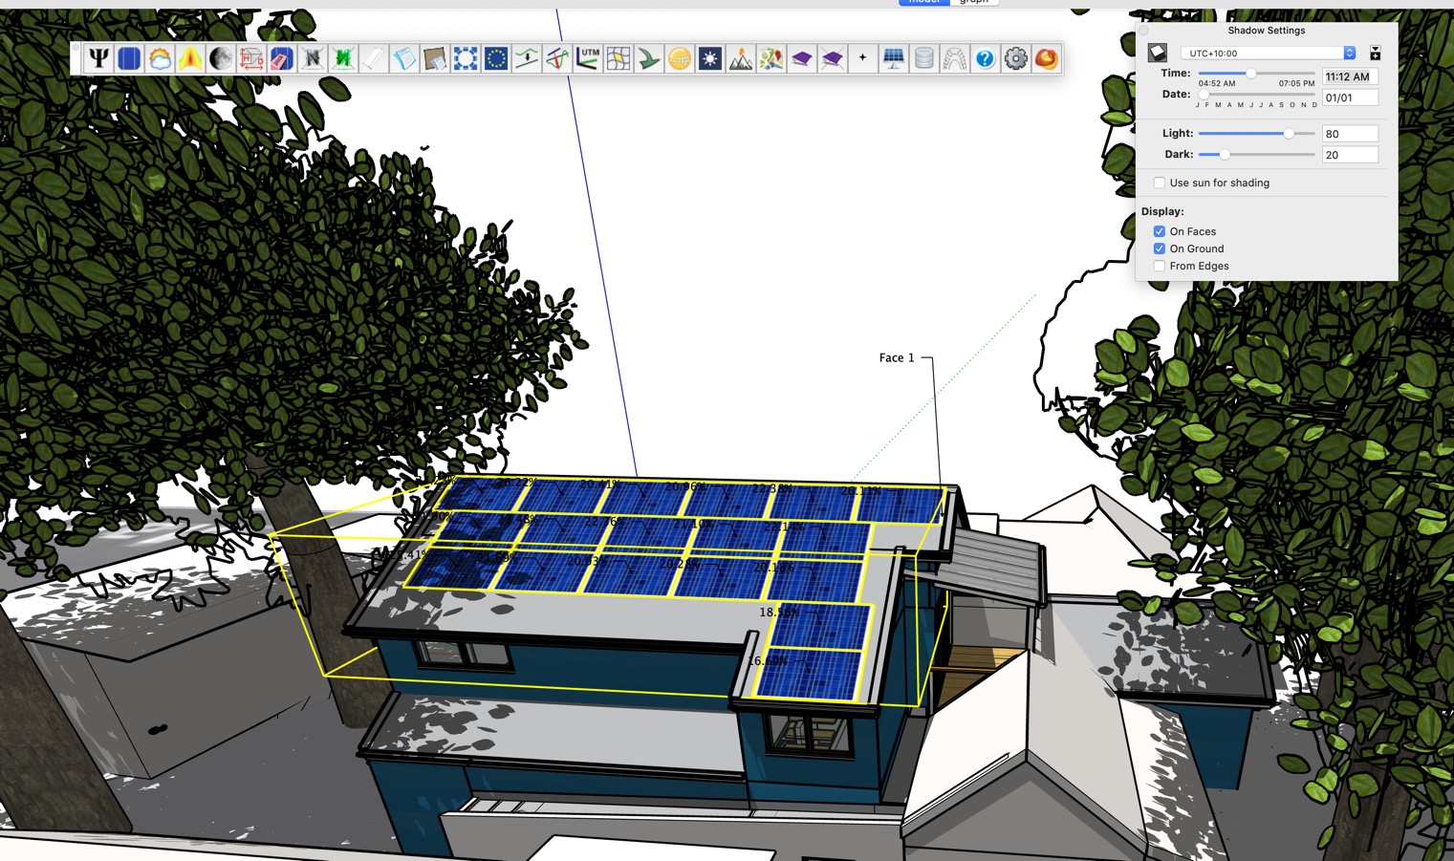1454x861 pixels.
Task: Click the 18.56% panel label
Action: 779,612
